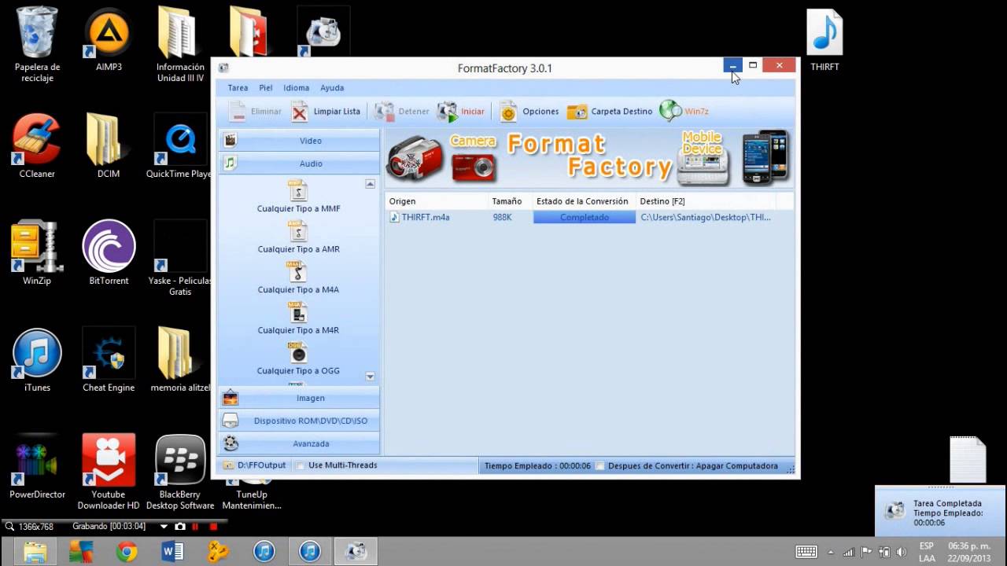Click the Tamaño column header
The image size is (1007, 566).
(509, 201)
